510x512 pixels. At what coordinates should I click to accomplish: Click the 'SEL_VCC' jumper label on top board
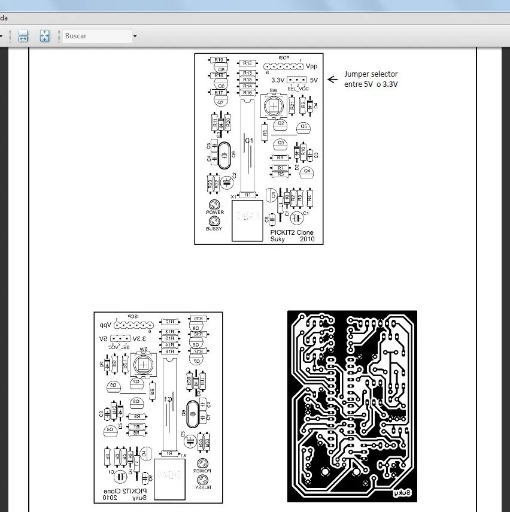click(x=297, y=88)
